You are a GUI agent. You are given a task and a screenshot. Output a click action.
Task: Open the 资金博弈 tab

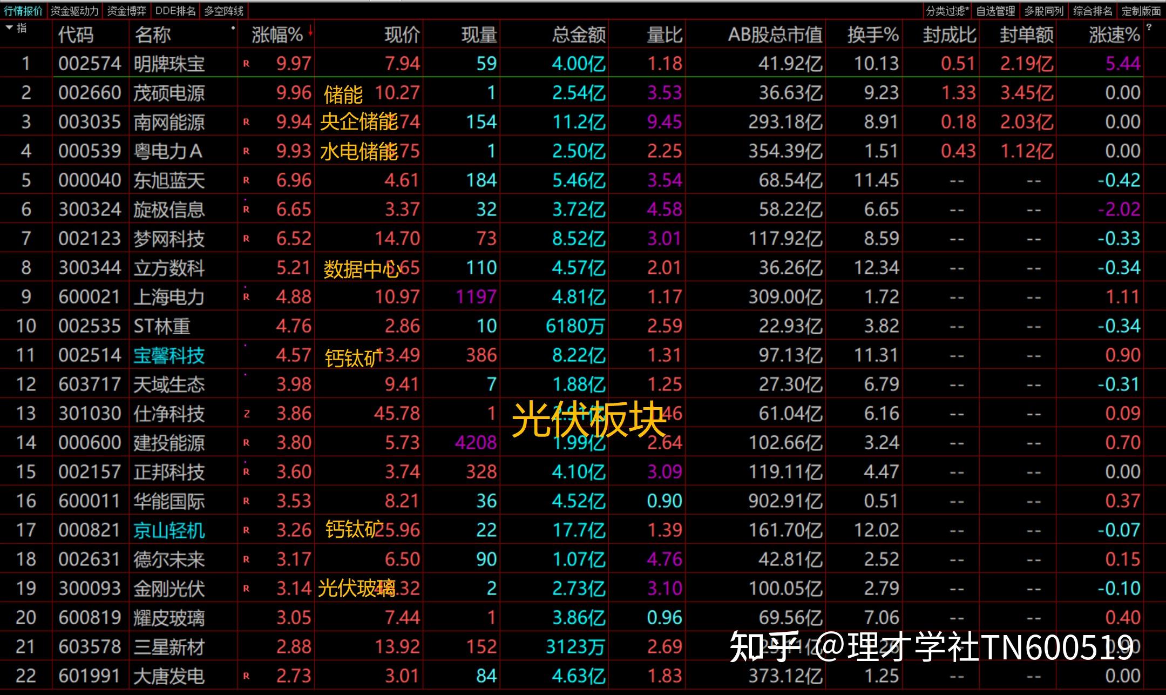(x=126, y=11)
